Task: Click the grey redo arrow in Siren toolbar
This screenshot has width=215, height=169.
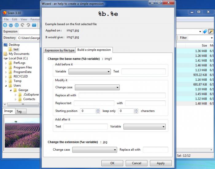Action: 28,25
